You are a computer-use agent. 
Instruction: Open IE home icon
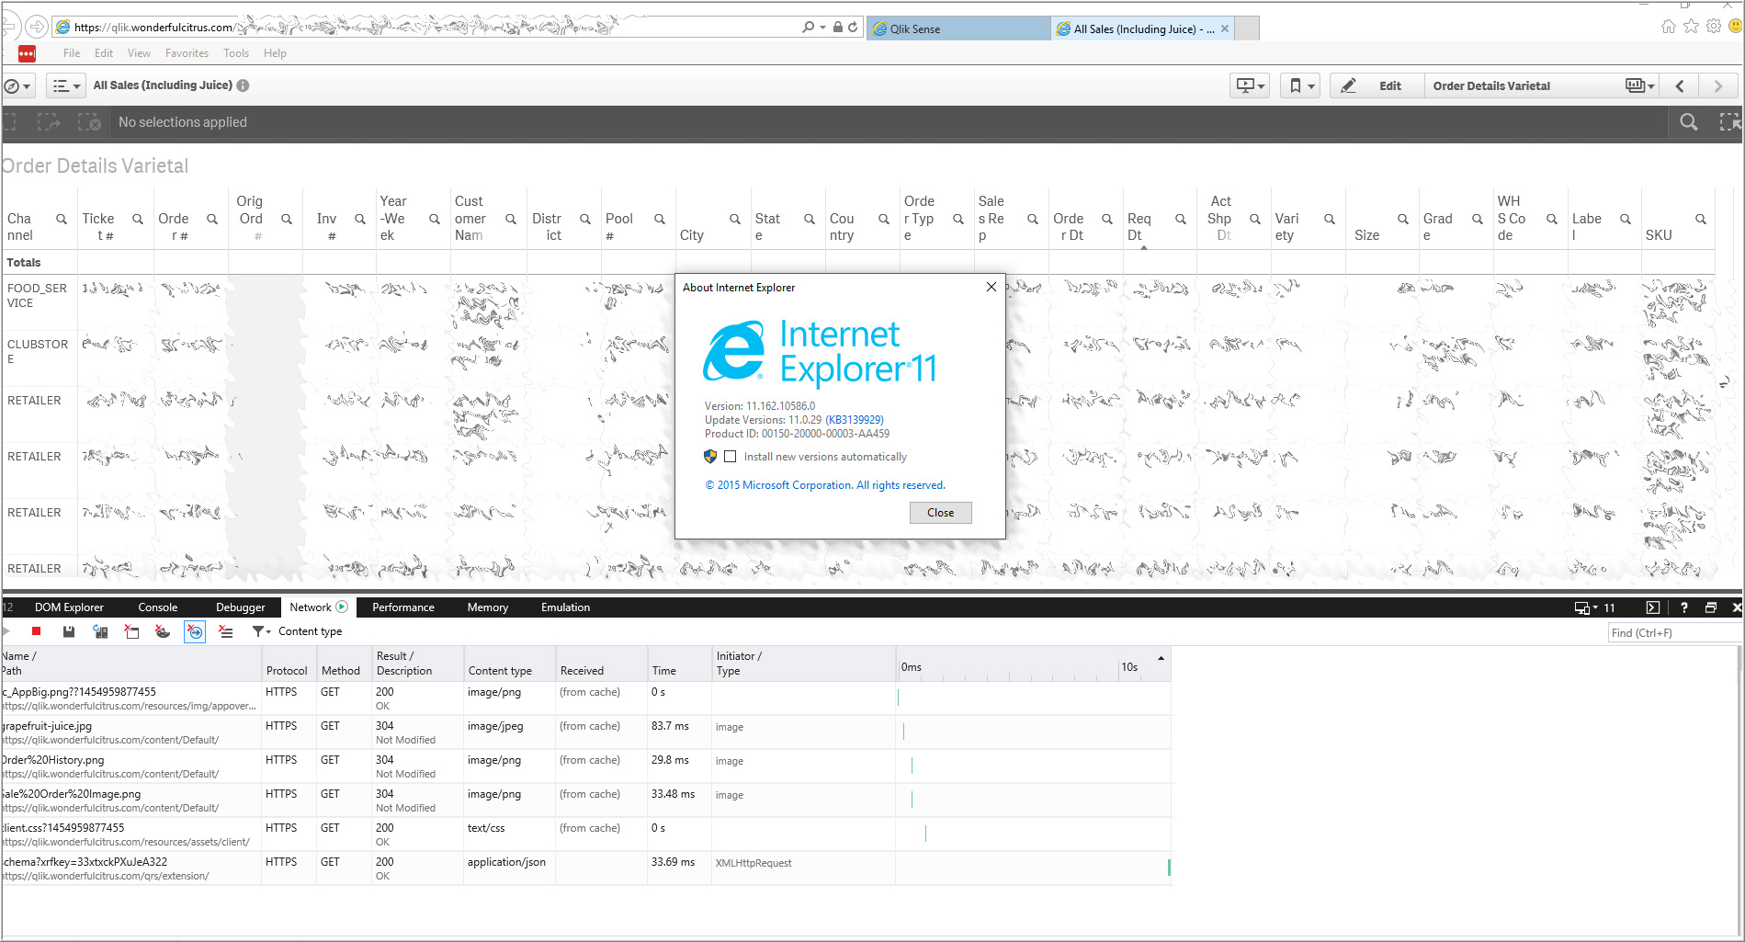click(1668, 27)
